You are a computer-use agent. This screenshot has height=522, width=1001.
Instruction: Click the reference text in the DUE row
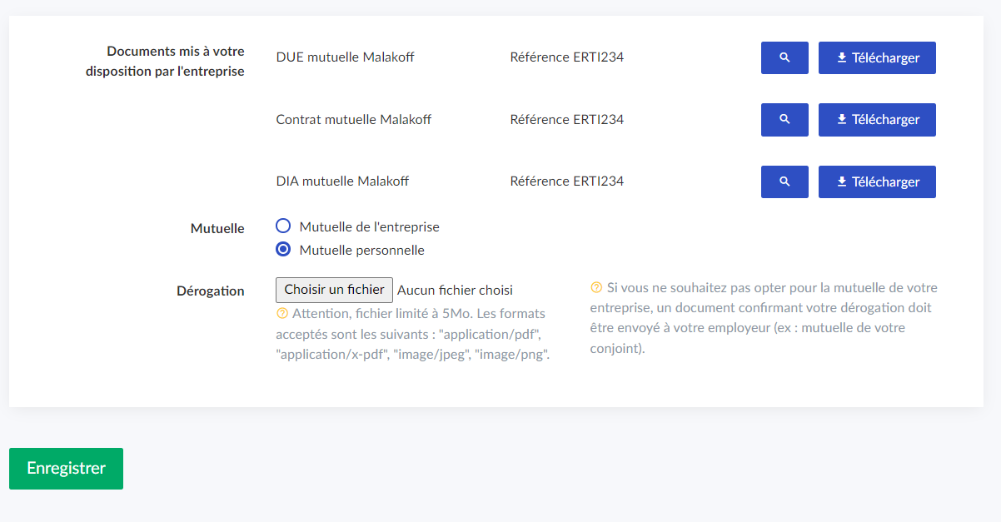[x=566, y=57]
